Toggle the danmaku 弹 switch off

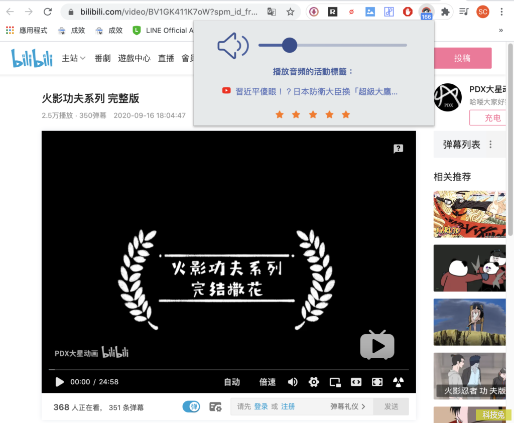point(191,406)
